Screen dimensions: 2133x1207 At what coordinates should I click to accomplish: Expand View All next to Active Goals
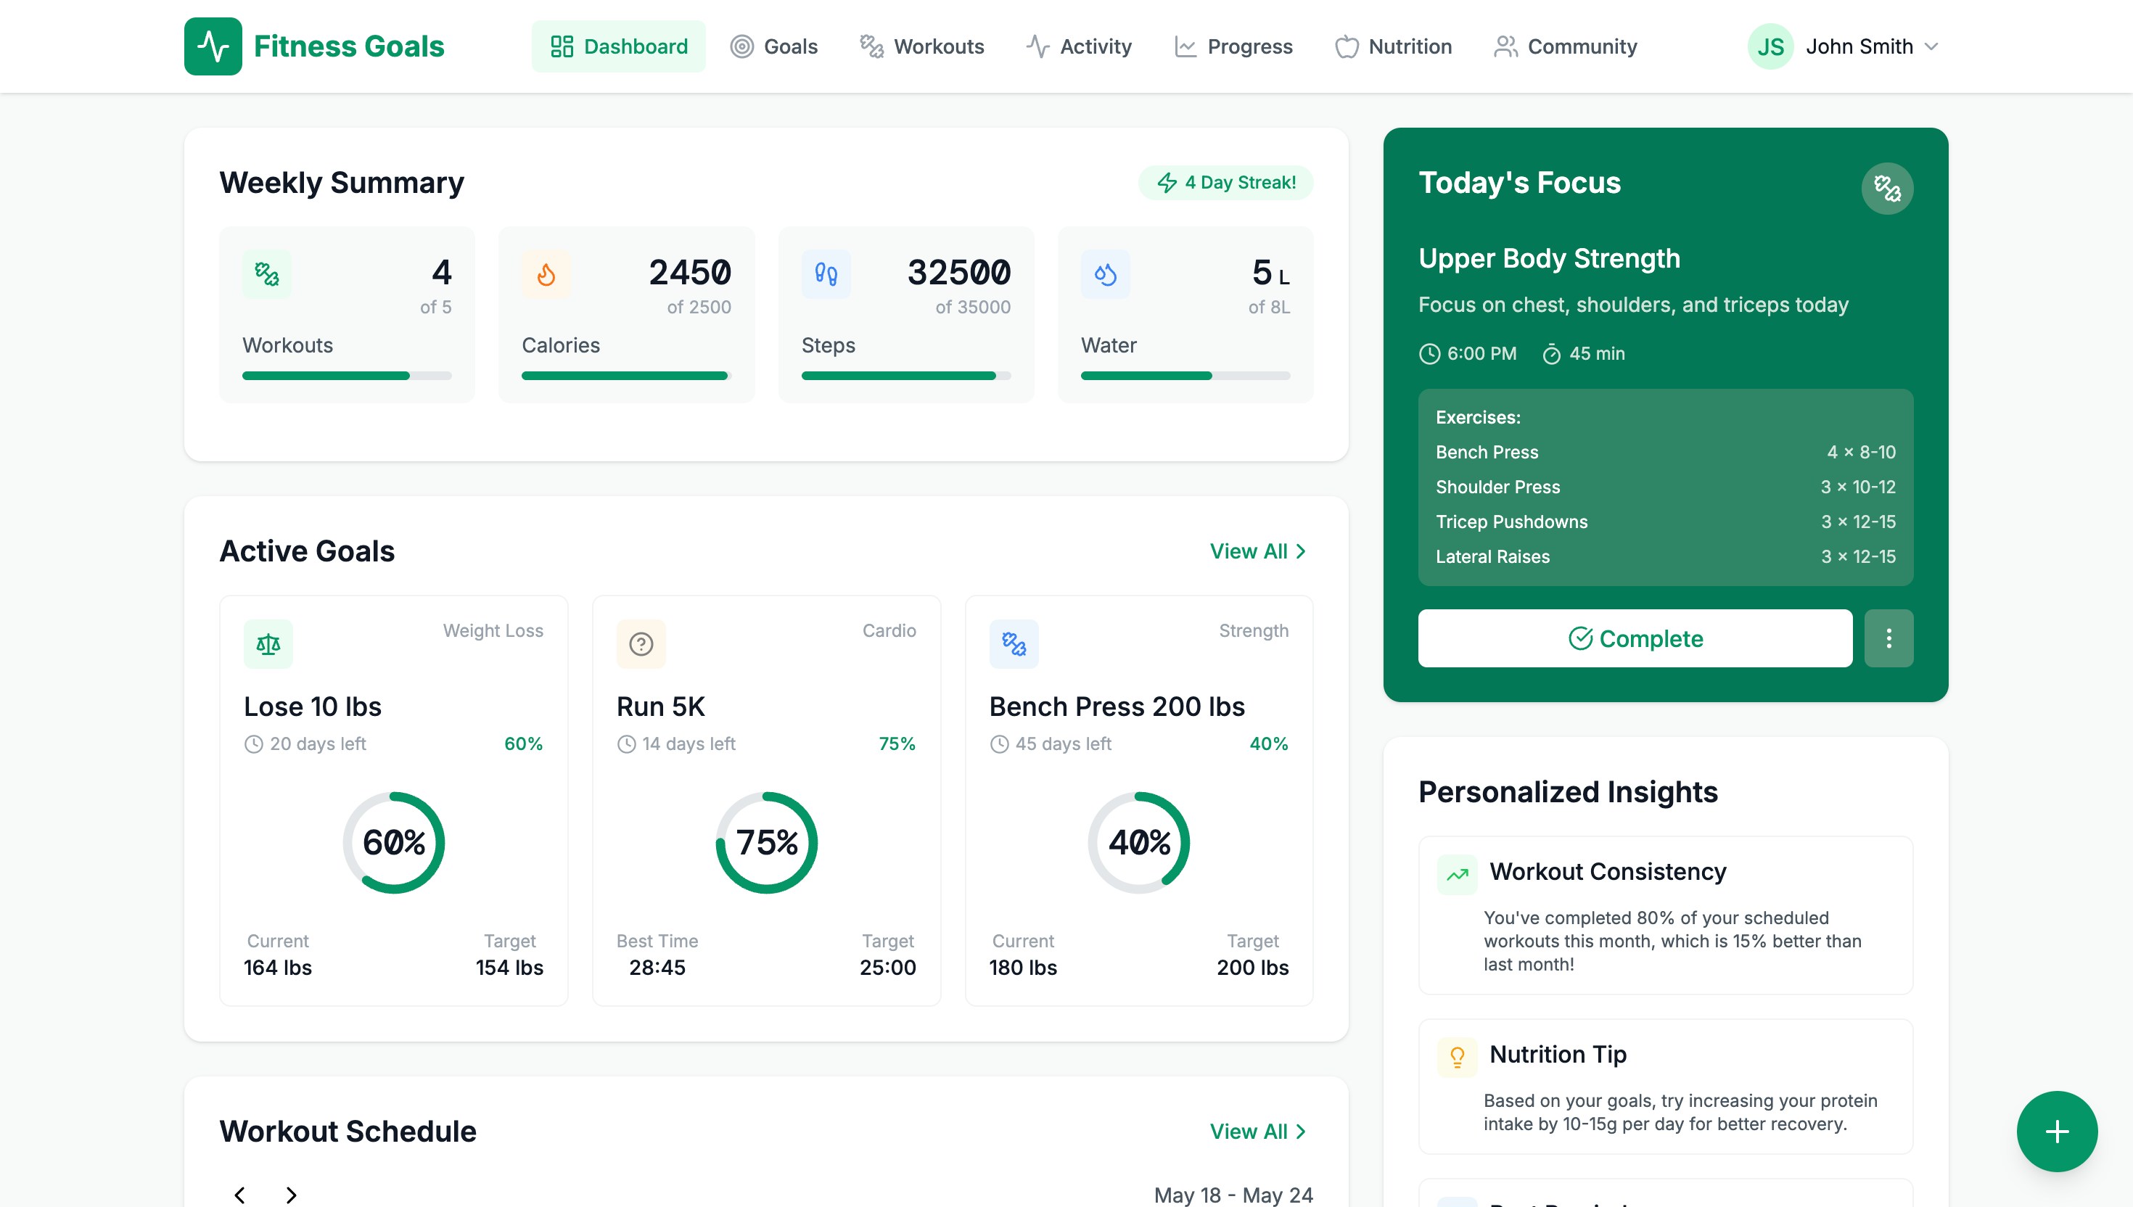(1259, 551)
